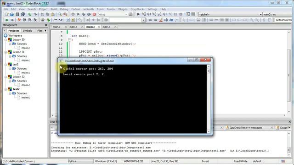Abort the build with red stop
The height and width of the screenshot is (165, 294).
pos(94,14)
